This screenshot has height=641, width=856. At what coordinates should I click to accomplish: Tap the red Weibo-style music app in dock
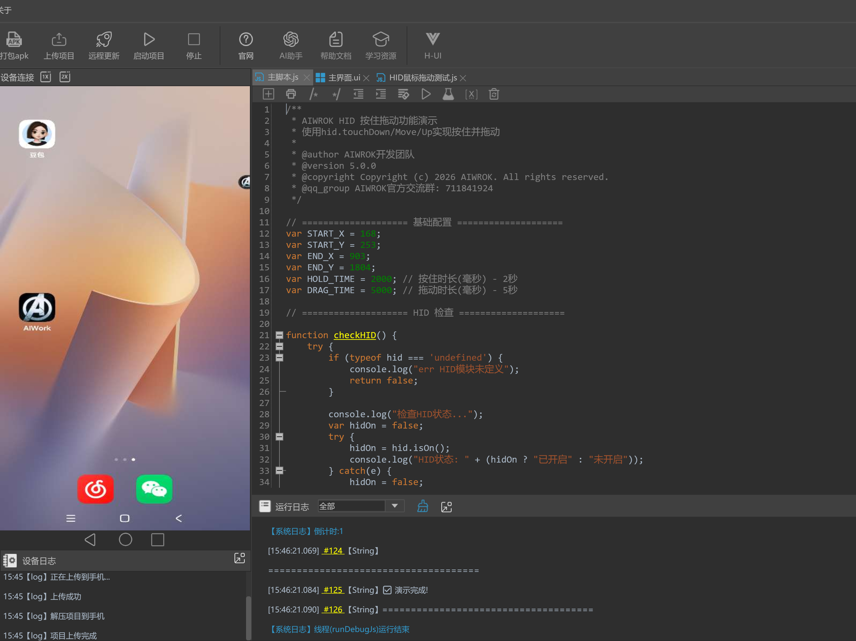(96, 489)
